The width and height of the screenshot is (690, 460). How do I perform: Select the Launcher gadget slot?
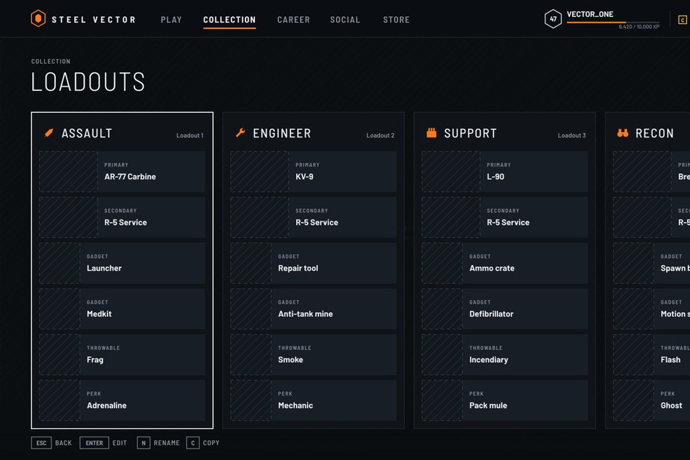pyautogui.click(x=122, y=263)
